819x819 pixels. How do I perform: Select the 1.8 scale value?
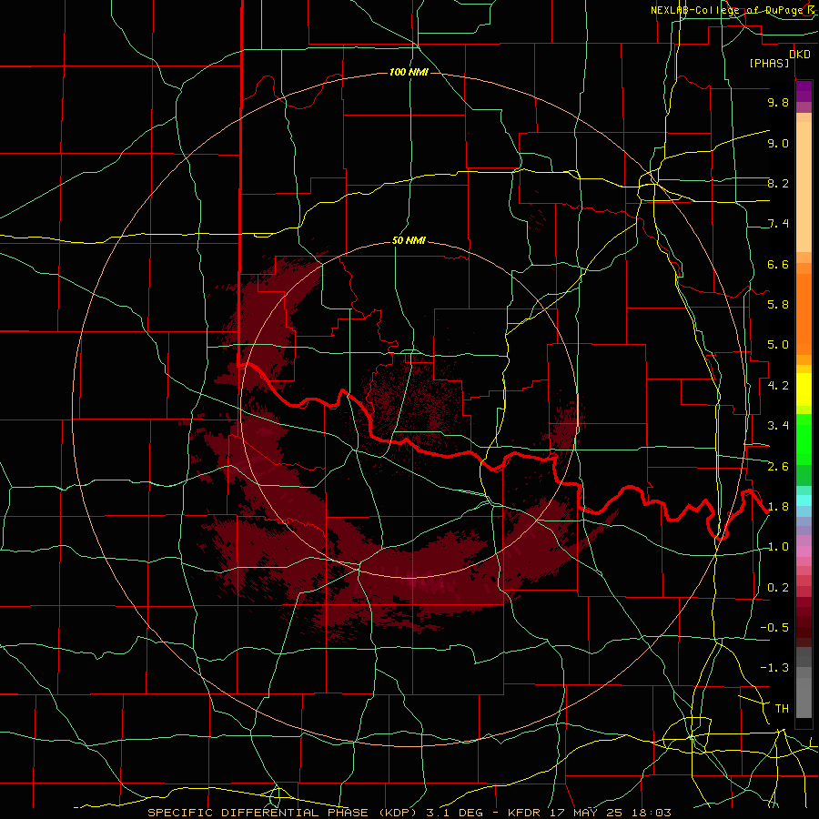point(778,507)
